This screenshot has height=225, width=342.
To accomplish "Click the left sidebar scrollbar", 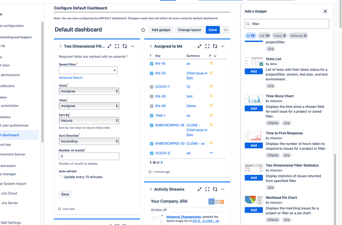I will pos(42,82).
